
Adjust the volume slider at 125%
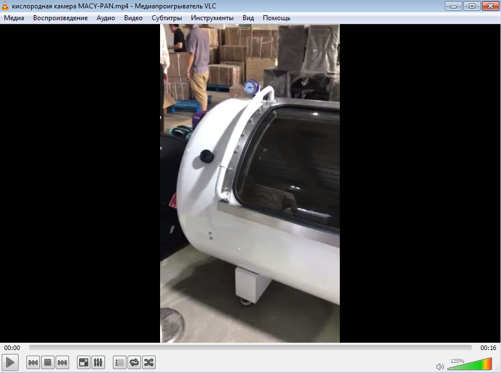[469, 365]
